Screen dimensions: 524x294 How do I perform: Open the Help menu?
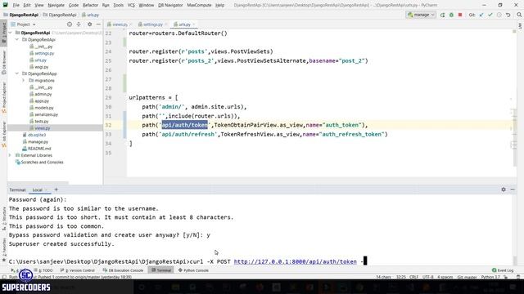[219, 6]
